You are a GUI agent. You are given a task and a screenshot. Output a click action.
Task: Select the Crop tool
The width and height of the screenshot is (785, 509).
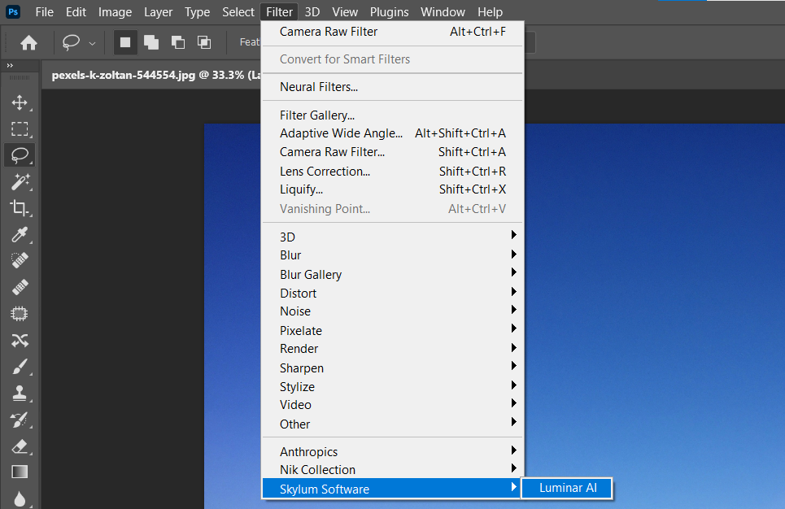point(20,208)
